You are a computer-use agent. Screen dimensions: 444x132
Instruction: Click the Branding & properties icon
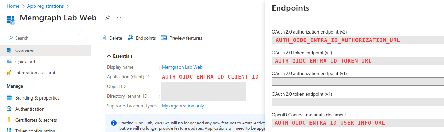[x=9, y=98]
